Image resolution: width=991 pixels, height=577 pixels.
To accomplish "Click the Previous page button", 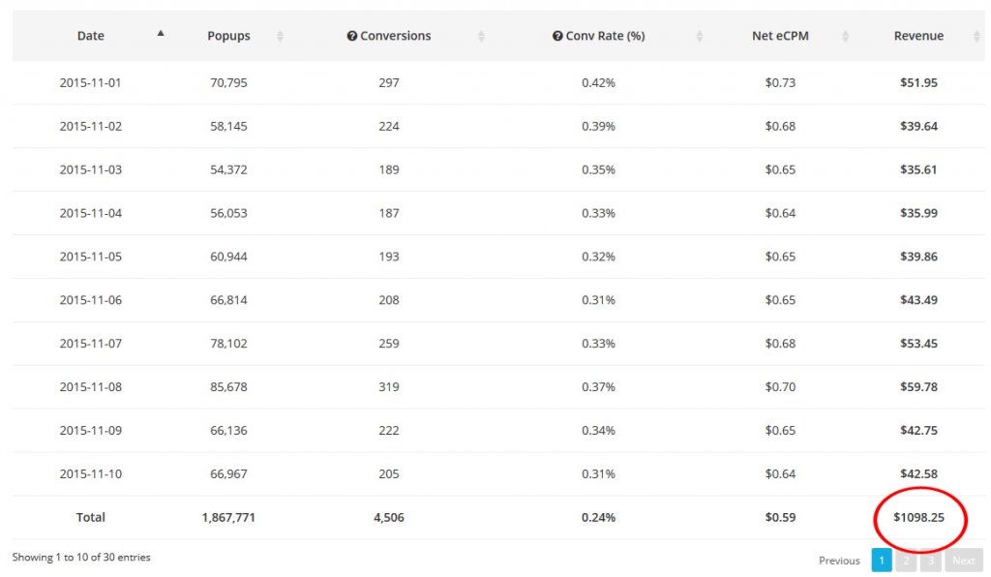I will 839,561.
